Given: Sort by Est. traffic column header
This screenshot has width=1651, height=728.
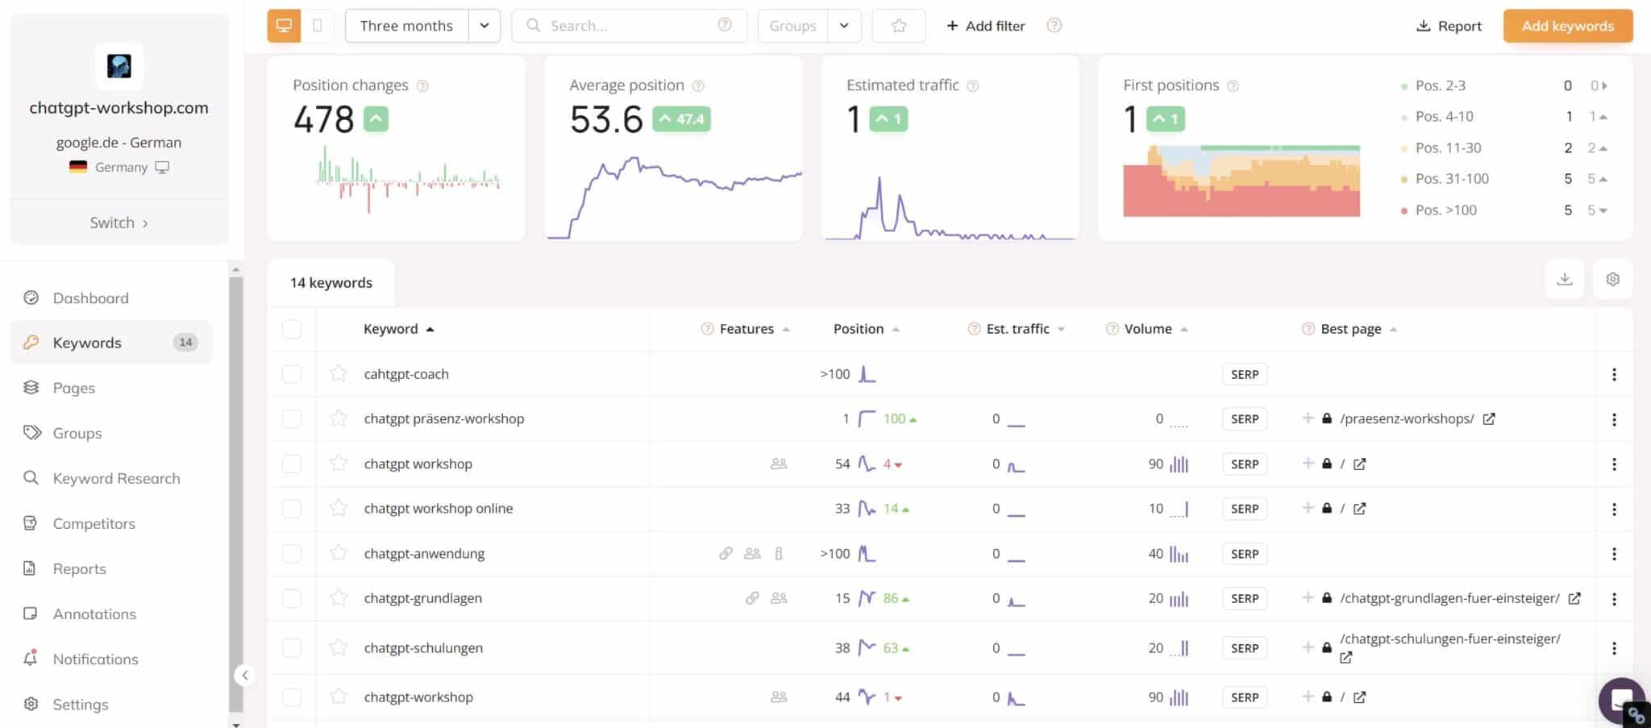Looking at the screenshot, I should [x=1017, y=329].
